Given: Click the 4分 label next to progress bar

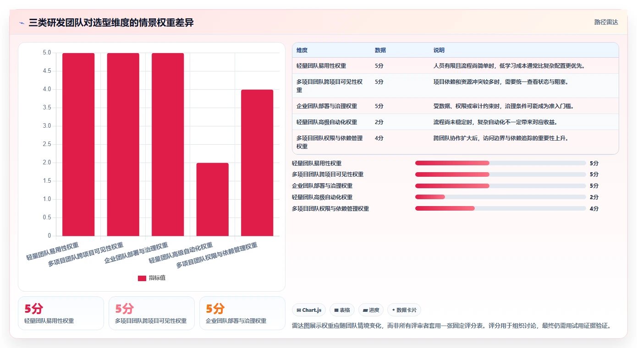Looking at the screenshot, I should tap(594, 209).
